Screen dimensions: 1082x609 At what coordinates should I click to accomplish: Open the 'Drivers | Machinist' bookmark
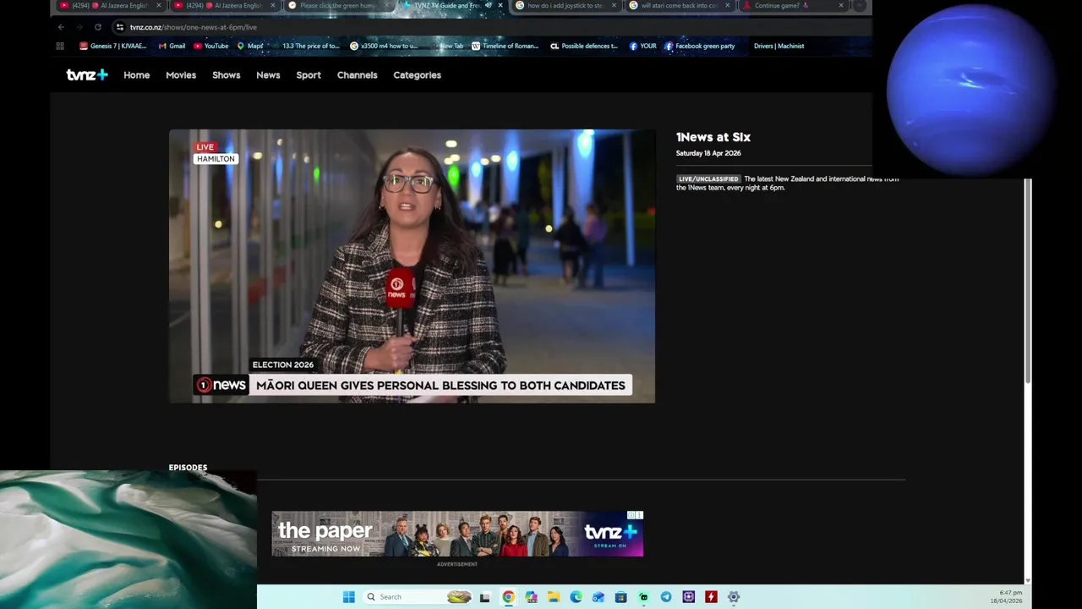point(779,47)
